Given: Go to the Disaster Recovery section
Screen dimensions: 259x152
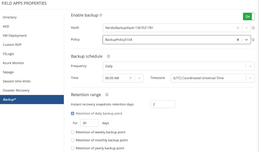Looking at the screenshot, I should point(16,90).
